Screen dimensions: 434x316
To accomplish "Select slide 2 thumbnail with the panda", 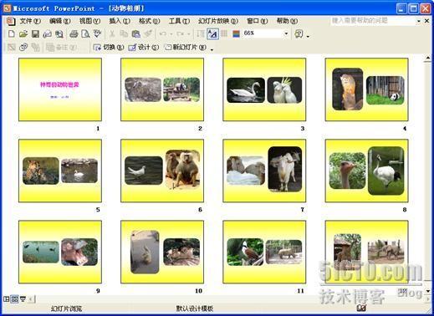I will click(162, 89).
